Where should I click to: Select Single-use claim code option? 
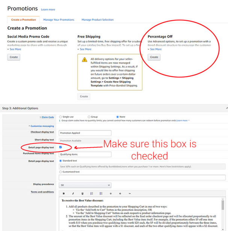(60, 117)
